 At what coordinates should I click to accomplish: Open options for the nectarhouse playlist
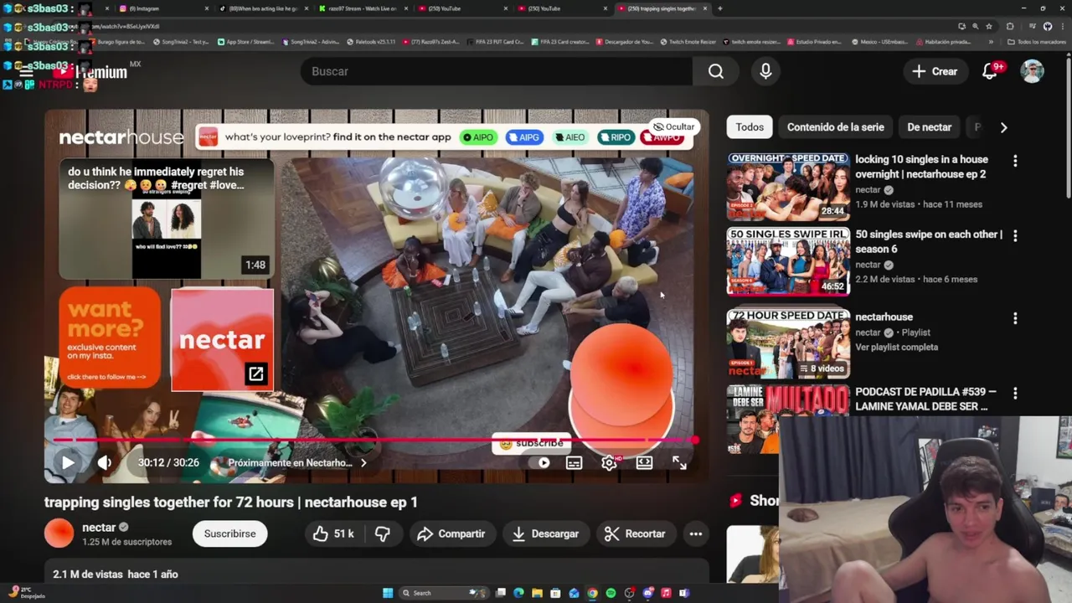click(1015, 318)
